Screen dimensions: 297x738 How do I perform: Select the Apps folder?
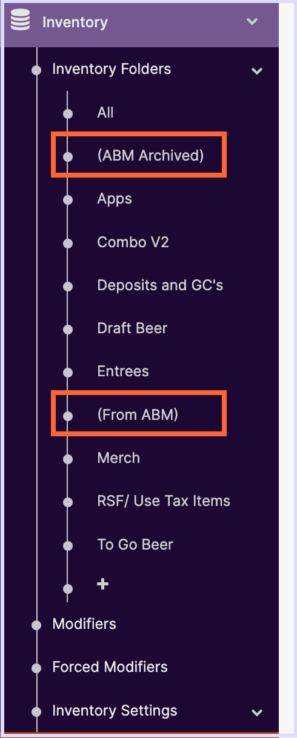click(115, 199)
